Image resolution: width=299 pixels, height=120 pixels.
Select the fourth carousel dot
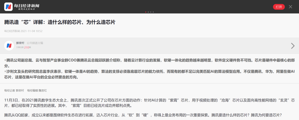(x=153, y=12)
